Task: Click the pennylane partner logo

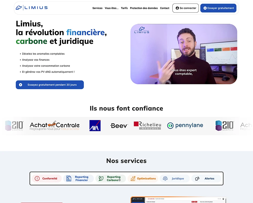Action: pyautogui.click(x=185, y=126)
